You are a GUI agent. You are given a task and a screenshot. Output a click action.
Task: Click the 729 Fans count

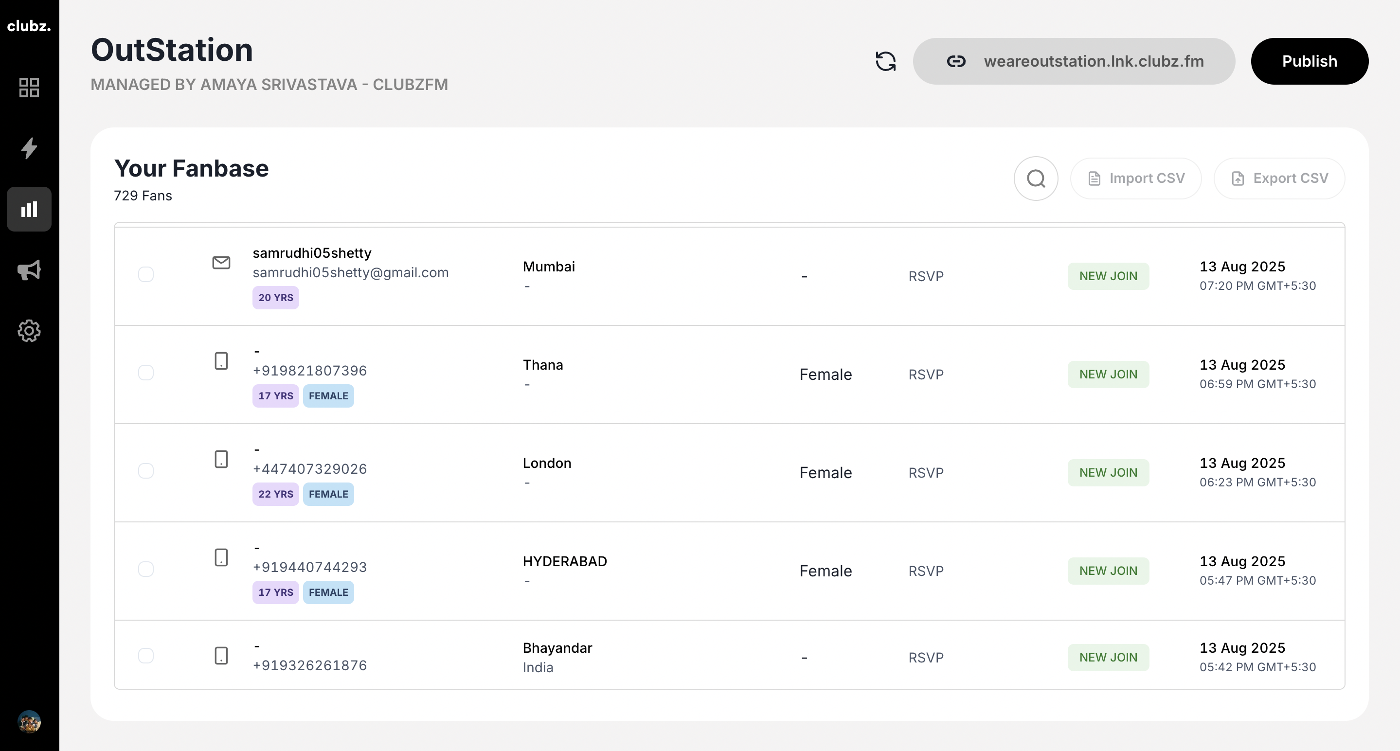coord(143,196)
